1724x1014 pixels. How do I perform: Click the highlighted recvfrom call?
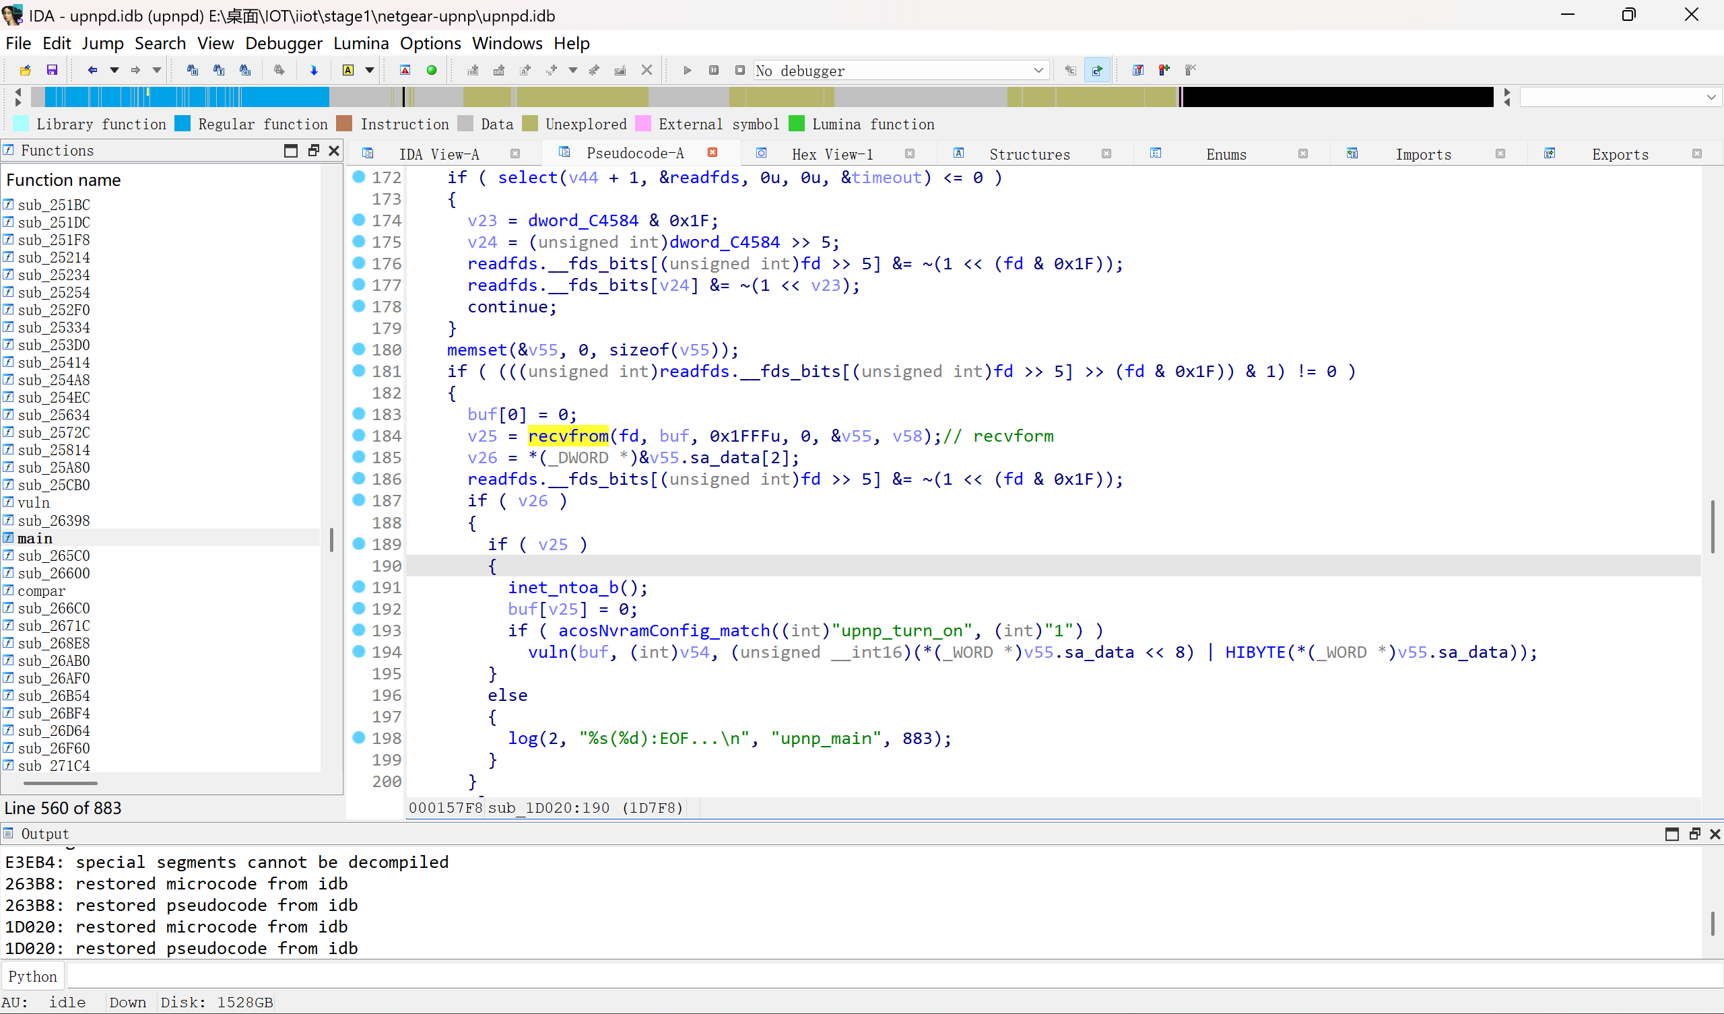point(568,436)
